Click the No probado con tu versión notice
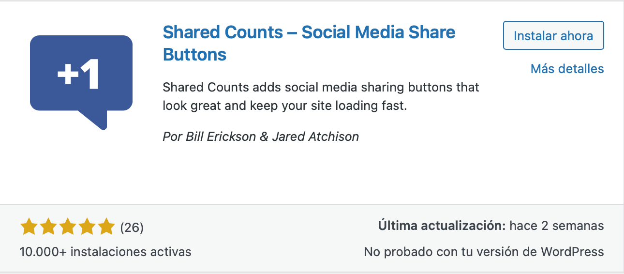This screenshot has height=274, width=624. 484,252
